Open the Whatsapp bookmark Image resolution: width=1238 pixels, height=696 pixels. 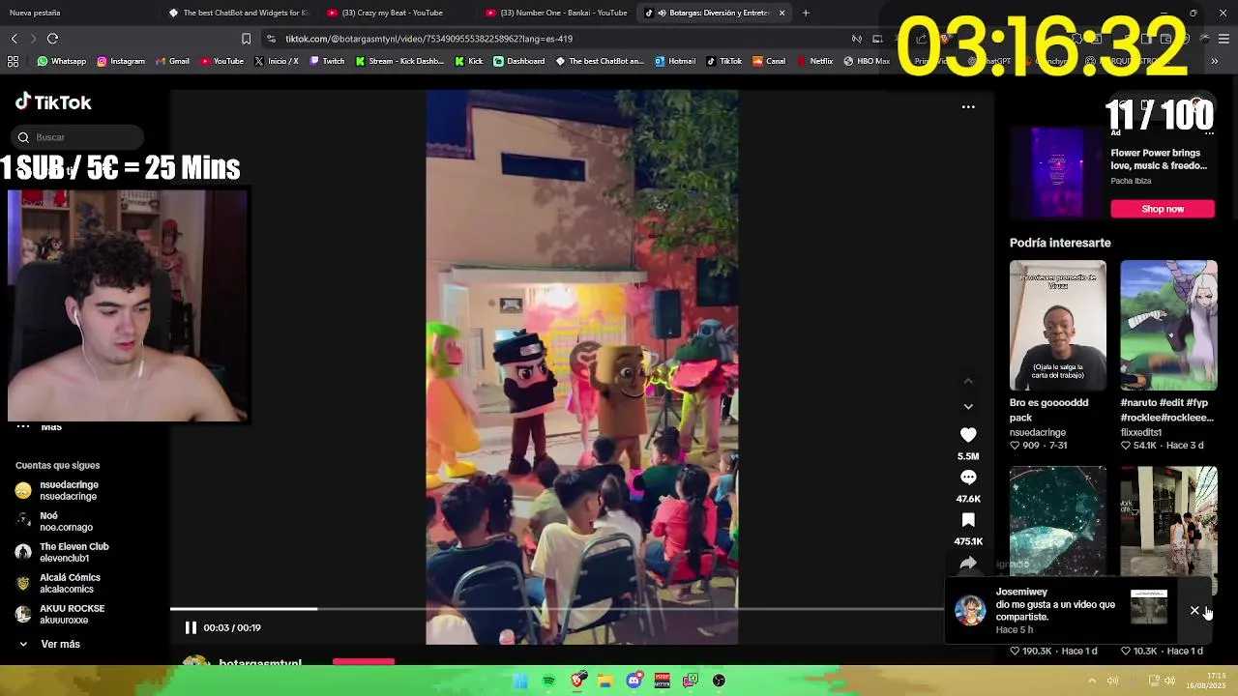coord(61,61)
